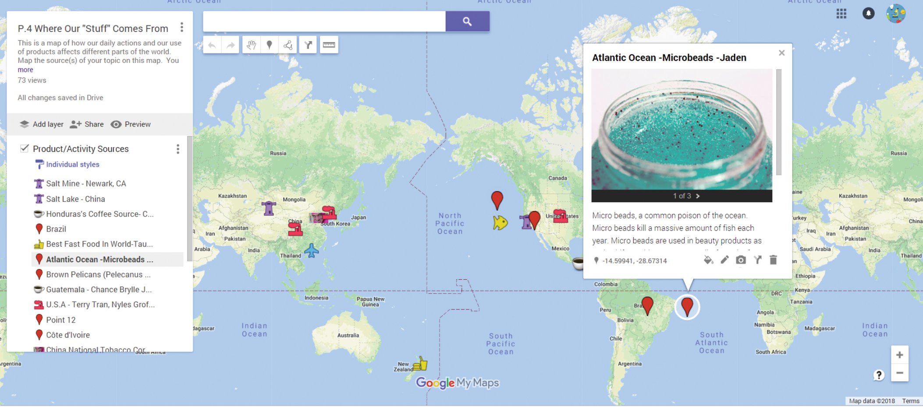The height and width of the screenshot is (407, 923).
Task: Select Salt Mine - Newark, CA item
Action: click(107, 183)
